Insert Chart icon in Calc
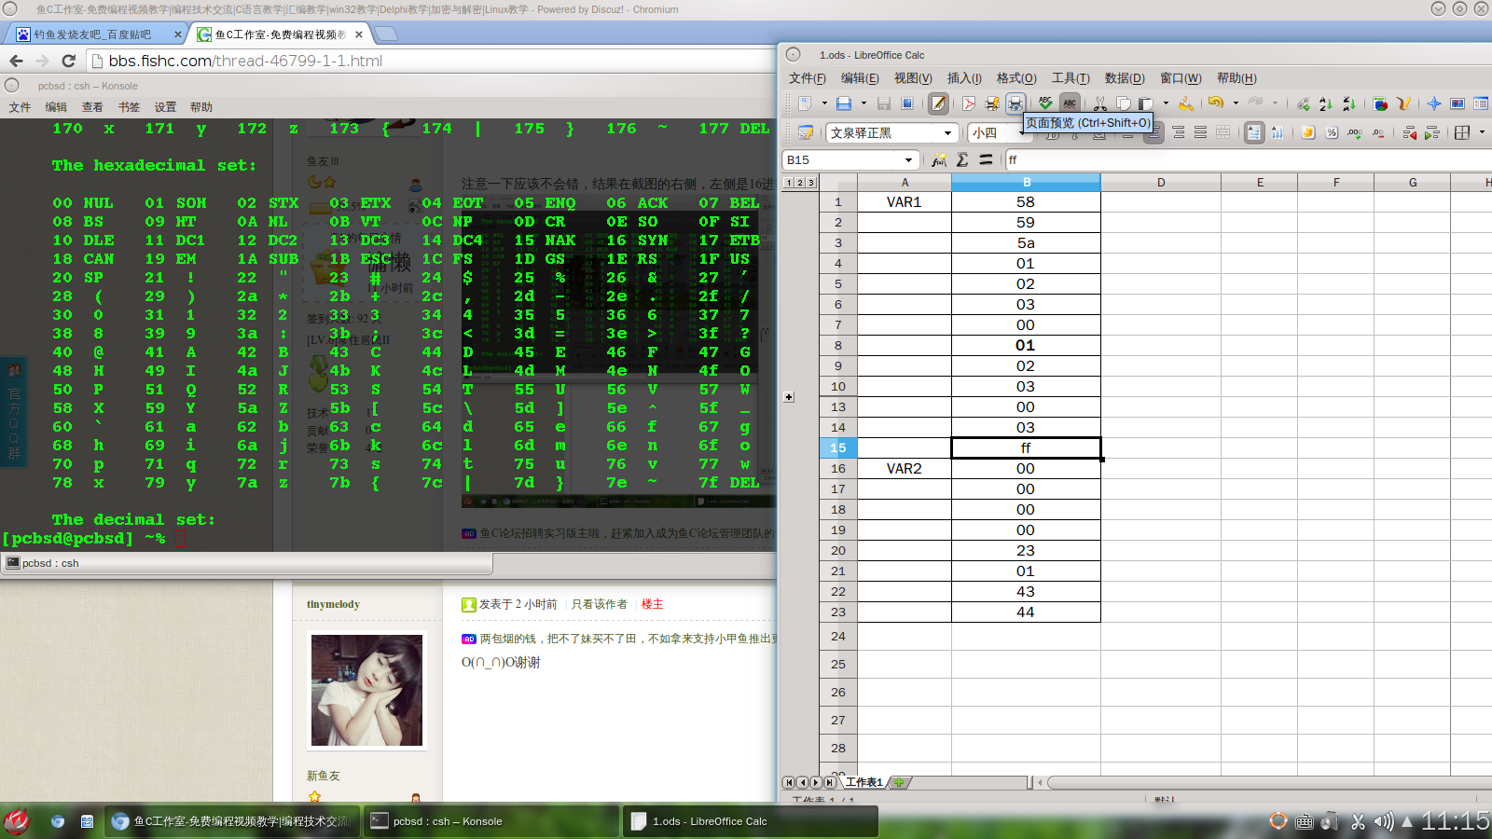Screen dimensions: 1492x839 coord(1380,103)
